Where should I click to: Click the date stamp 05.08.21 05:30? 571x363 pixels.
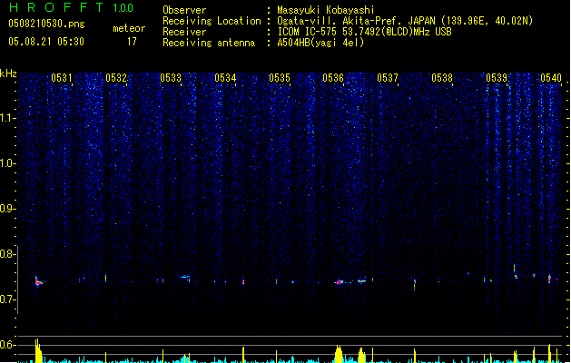point(46,42)
